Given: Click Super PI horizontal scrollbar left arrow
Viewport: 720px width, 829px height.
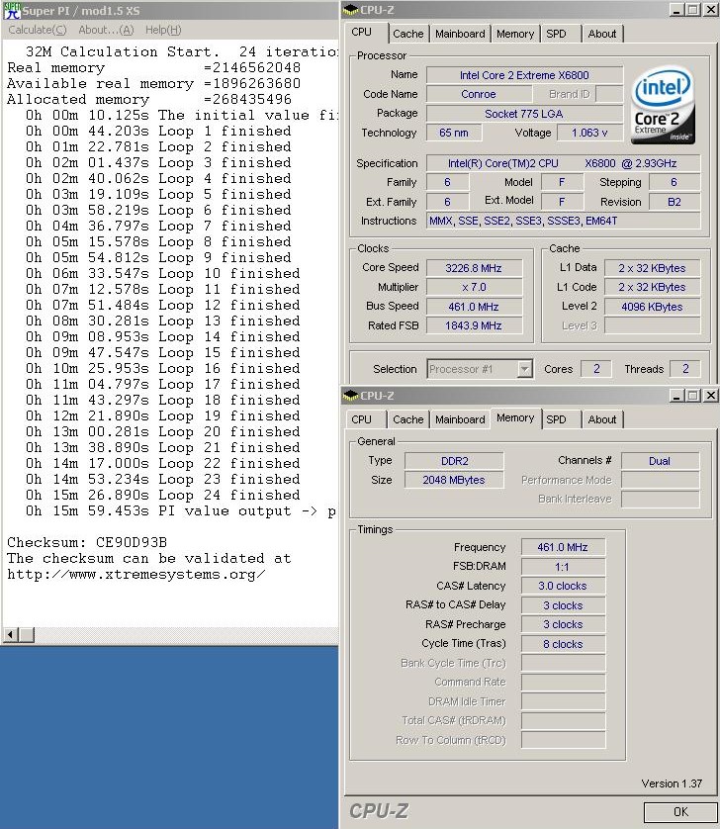Looking at the screenshot, I should coord(11,634).
